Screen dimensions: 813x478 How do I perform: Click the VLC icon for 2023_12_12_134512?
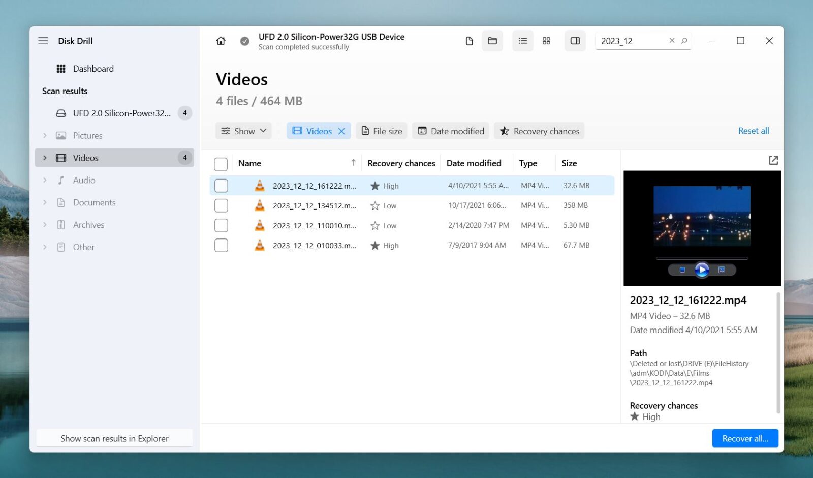click(x=260, y=205)
